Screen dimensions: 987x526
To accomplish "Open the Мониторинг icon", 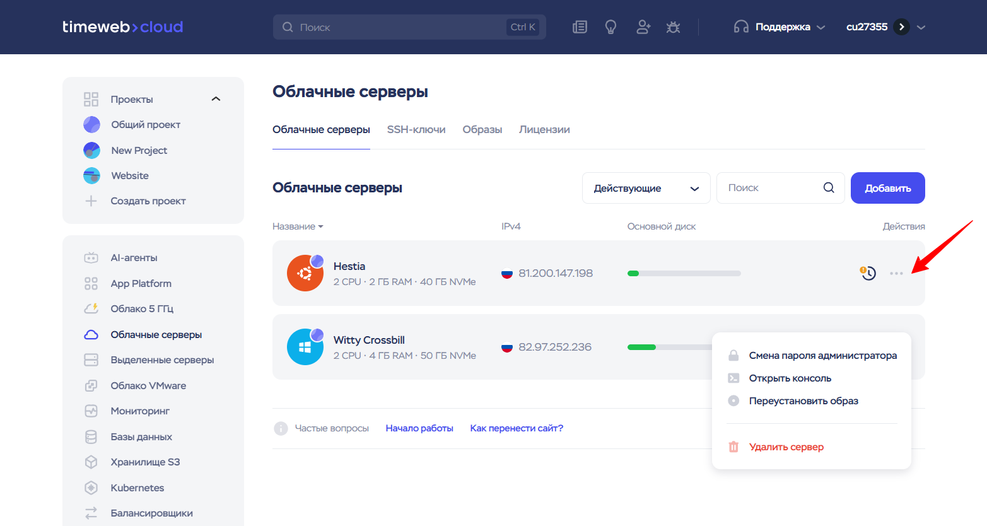I will coord(91,411).
